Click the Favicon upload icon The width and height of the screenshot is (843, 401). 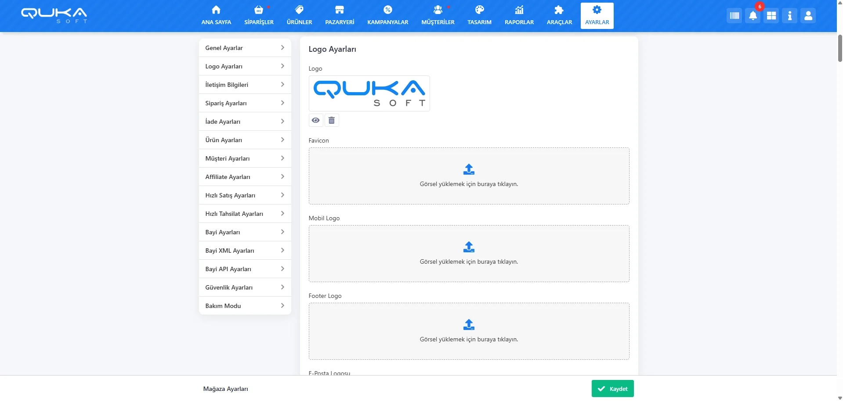click(469, 169)
